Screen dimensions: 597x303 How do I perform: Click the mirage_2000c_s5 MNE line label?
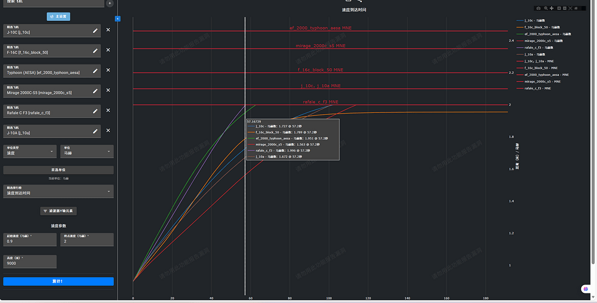[x=321, y=46]
